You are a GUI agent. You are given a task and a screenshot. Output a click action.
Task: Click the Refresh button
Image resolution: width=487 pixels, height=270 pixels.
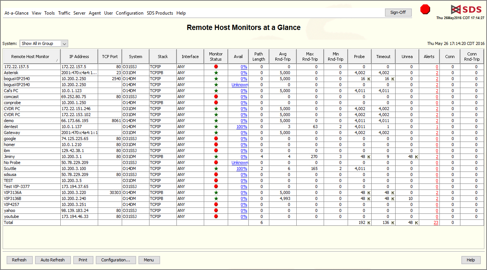[x=19, y=260]
